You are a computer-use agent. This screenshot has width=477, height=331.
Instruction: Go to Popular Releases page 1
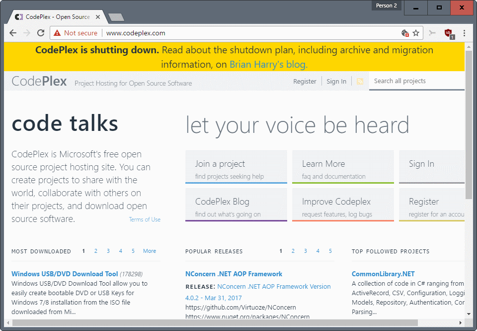coord(281,251)
